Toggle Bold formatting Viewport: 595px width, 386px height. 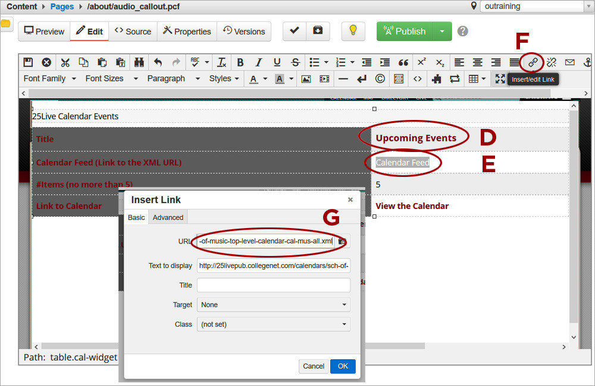240,62
